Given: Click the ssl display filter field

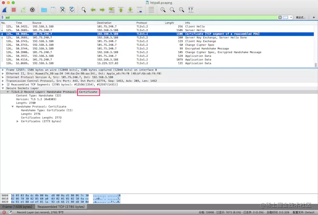Looking at the screenshot, I should [141, 17].
